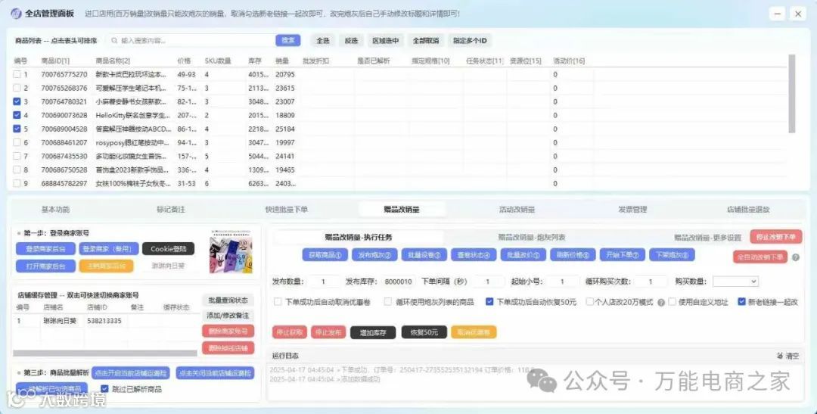Click the 批量查询状态 button
The image size is (817, 414).
coord(228,300)
